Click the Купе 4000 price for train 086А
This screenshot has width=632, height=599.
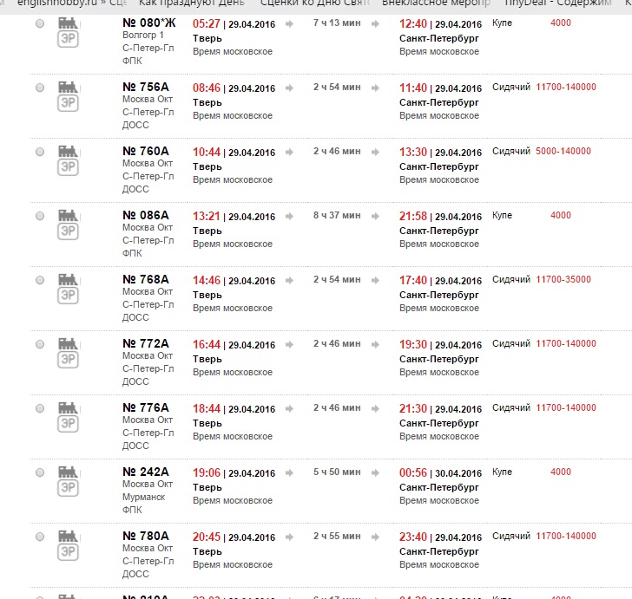click(561, 216)
